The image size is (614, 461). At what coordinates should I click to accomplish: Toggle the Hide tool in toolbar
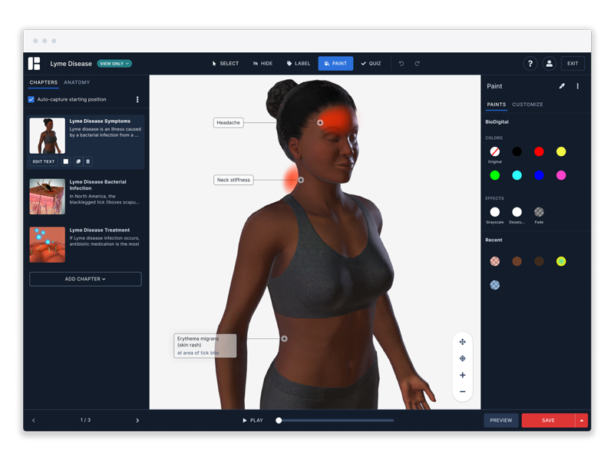click(x=262, y=64)
